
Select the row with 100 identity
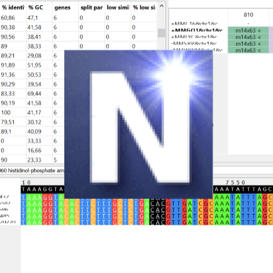(x=32, y=113)
